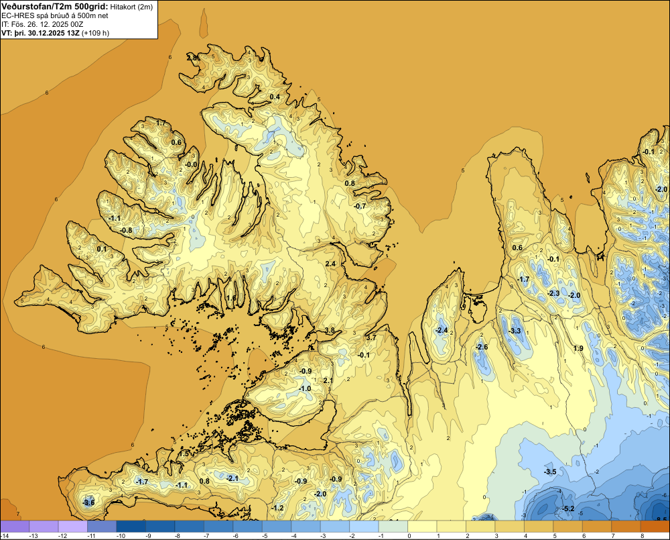The image size is (670, 540).
Task: Click the '-2.1' temperature value on the map
Action: 233,478
